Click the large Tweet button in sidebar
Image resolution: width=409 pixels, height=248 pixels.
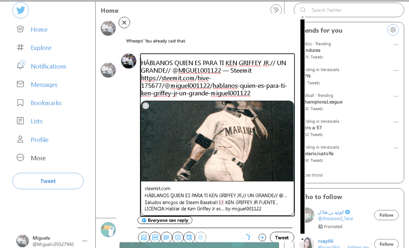point(48,181)
